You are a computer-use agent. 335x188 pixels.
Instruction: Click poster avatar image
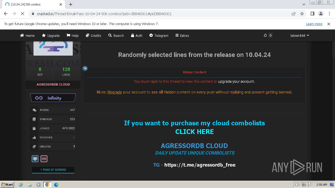[x=53, y=48]
